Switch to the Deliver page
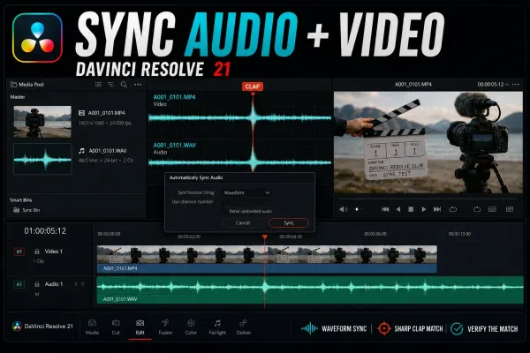The image size is (530, 353). pyautogui.click(x=244, y=327)
